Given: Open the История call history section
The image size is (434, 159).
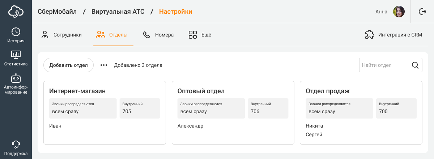Looking at the screenshot, I should click(x=16, y=35).
